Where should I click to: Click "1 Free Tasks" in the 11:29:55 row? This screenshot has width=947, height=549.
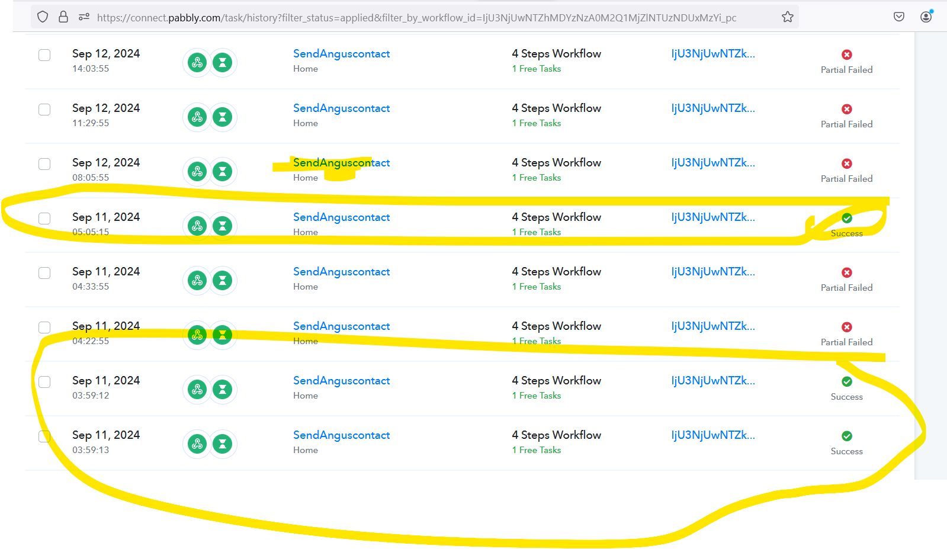pos(537,123)
